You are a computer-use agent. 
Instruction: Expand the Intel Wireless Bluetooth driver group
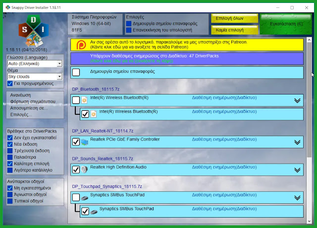point(297,100)
